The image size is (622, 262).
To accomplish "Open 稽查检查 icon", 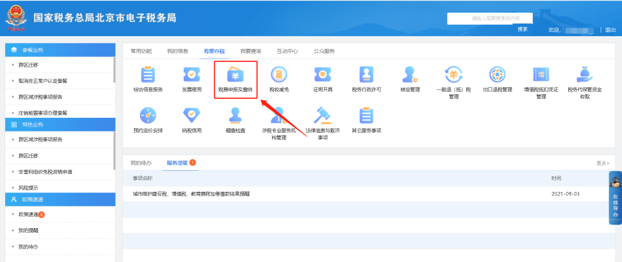I will tap(235, 115).
